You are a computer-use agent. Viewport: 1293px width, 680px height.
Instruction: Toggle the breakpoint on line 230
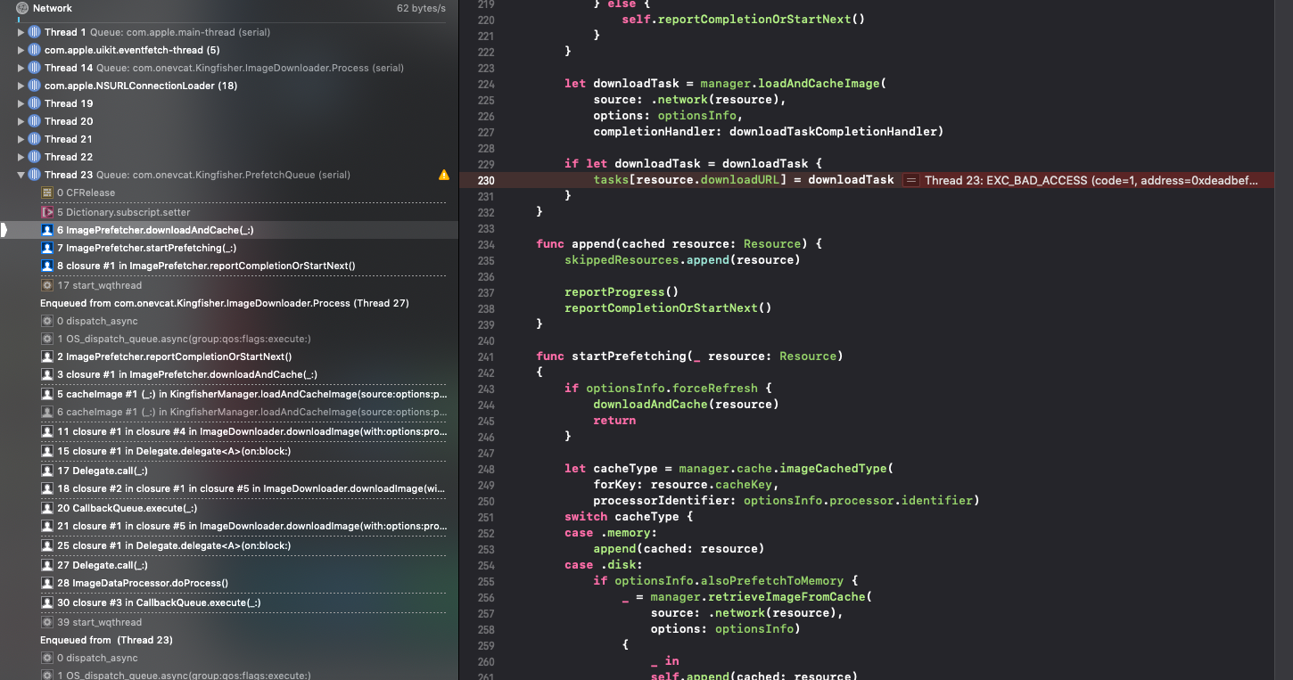(485, 179)
